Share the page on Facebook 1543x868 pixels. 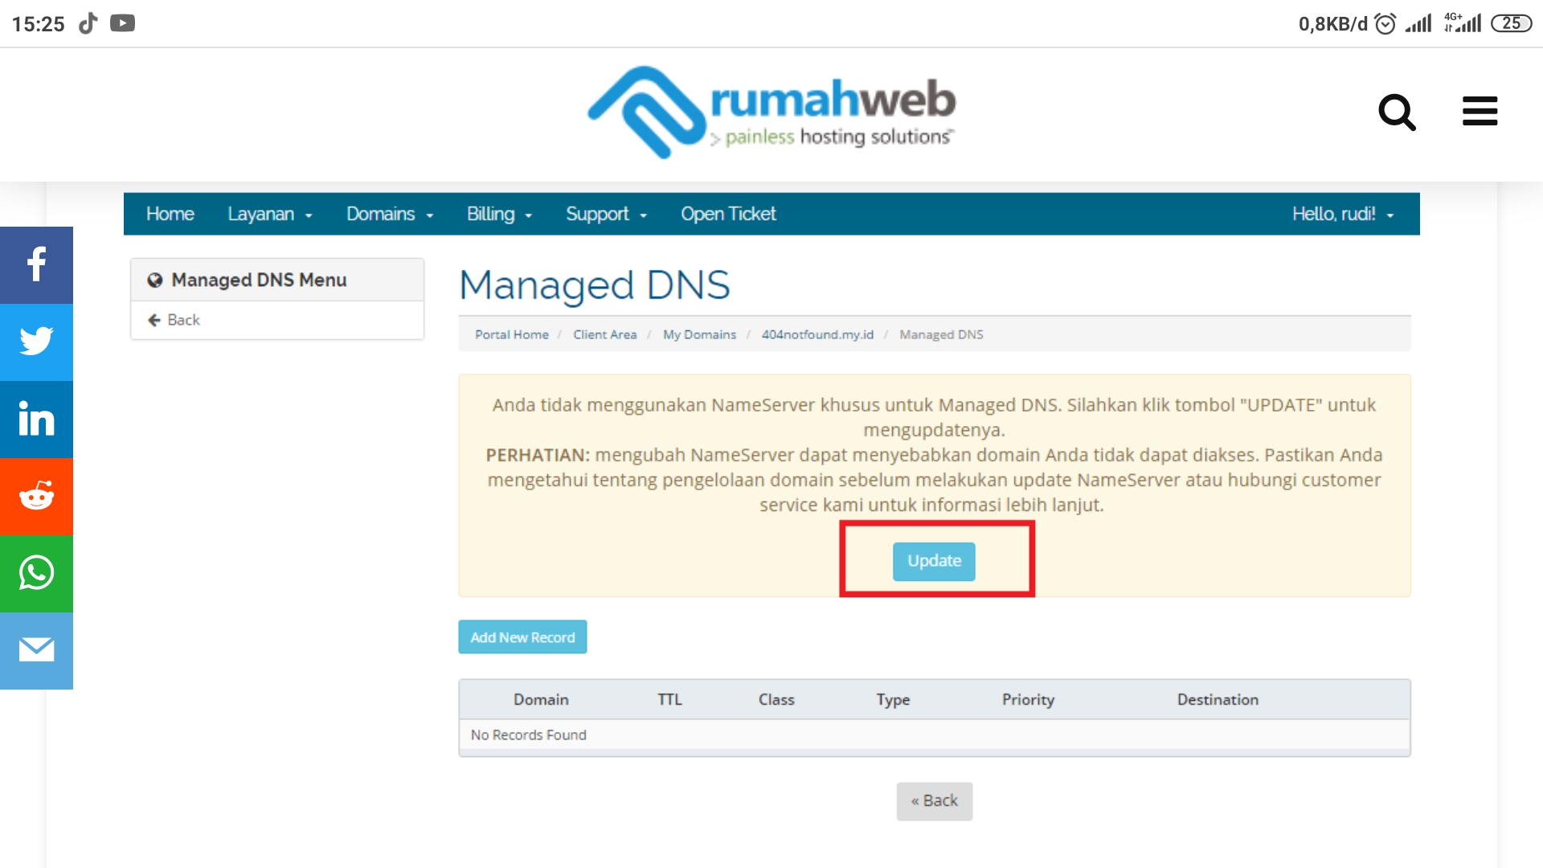point(36,264)
